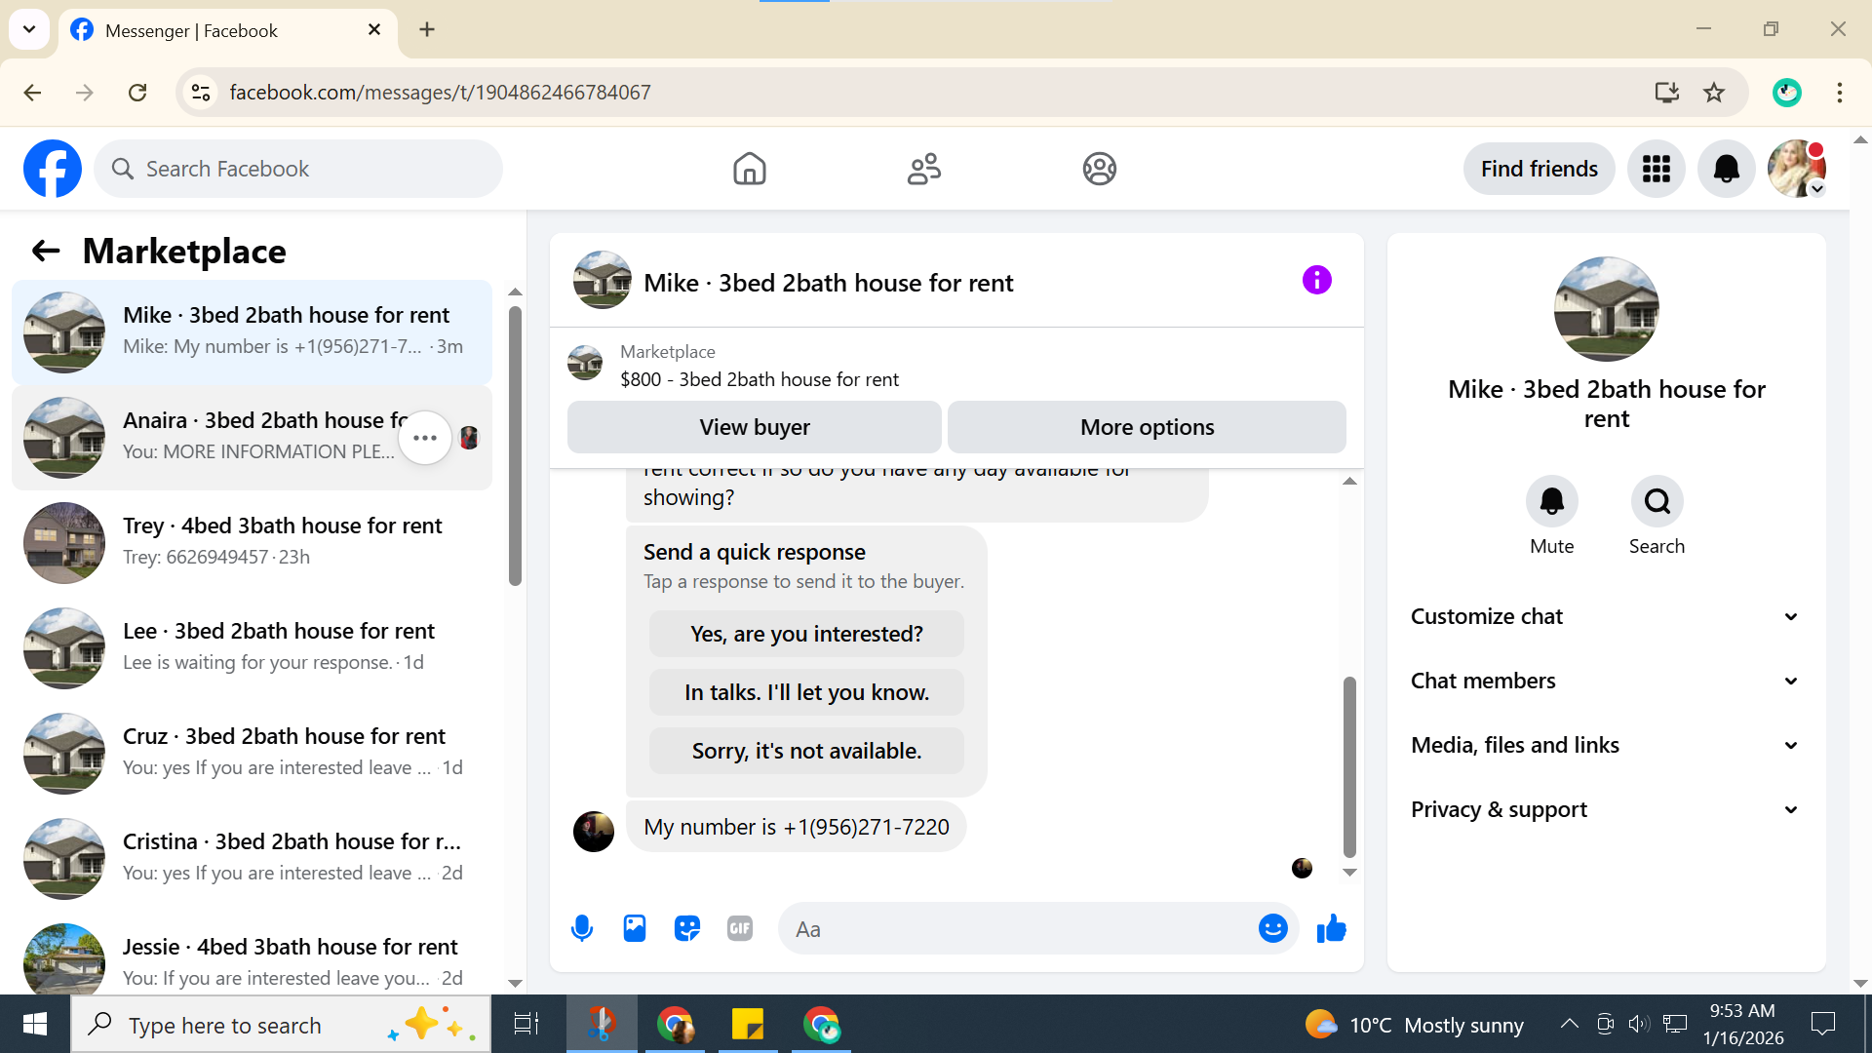Expand Privacy & support section
Image resolution: width=1872 pixels, height=1053 pixels.
(x=1606, y=809)
